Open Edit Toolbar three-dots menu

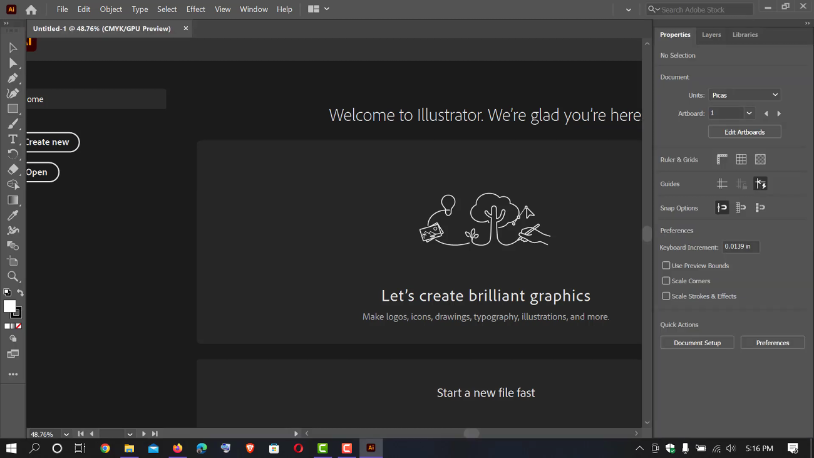(13, 374)
